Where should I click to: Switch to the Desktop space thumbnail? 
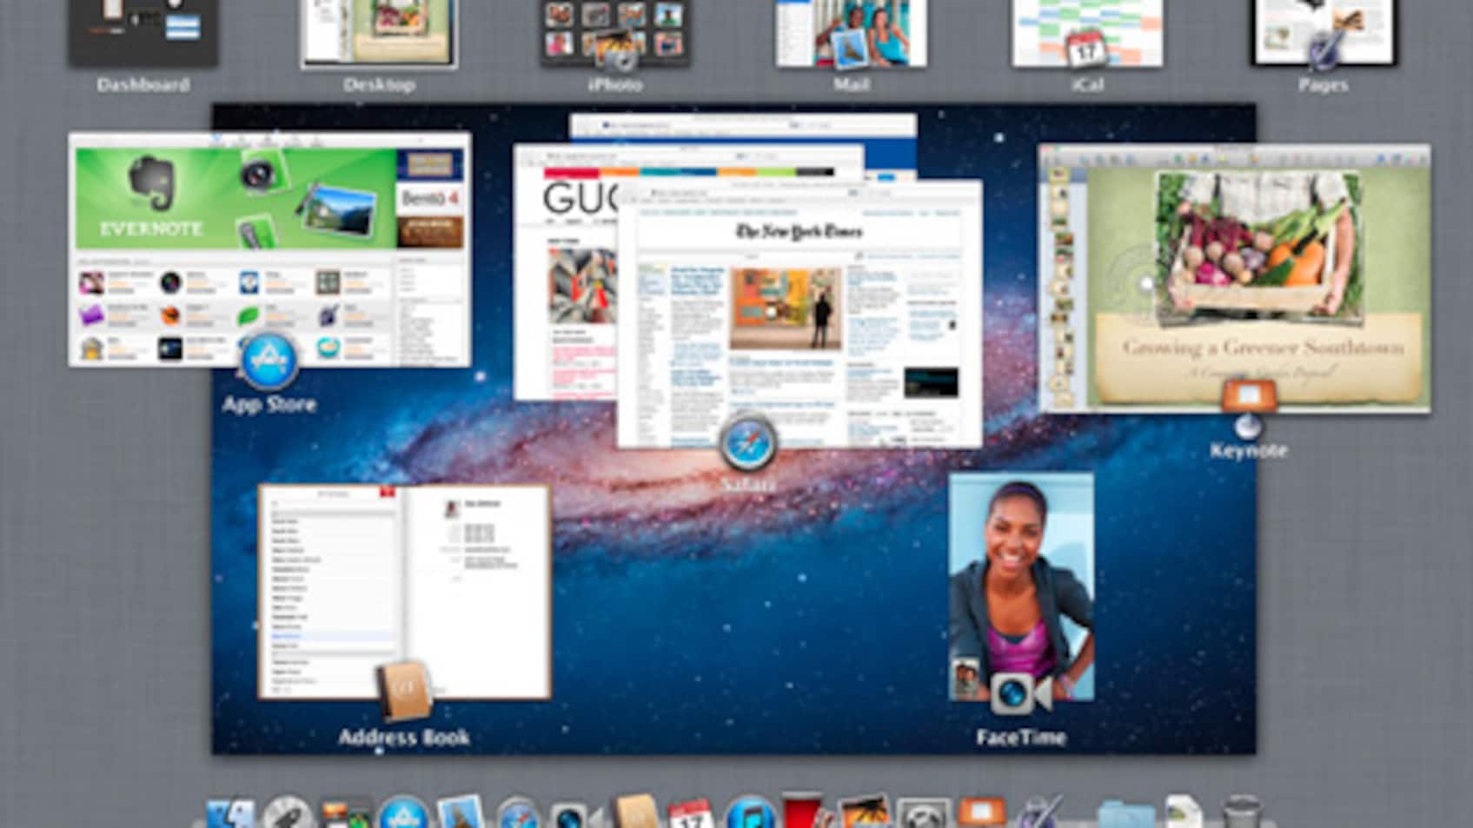(x=379, y=32)
